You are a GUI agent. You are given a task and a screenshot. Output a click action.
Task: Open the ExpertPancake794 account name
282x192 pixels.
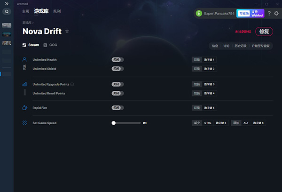coord(219,14)
